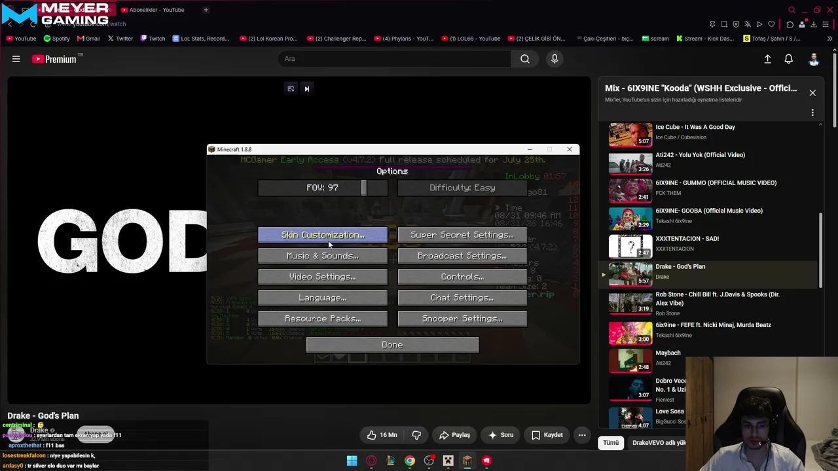Open the Minecraft creeper taskbar icon
This screenshot has height=471, width=838.
(448, 461)
